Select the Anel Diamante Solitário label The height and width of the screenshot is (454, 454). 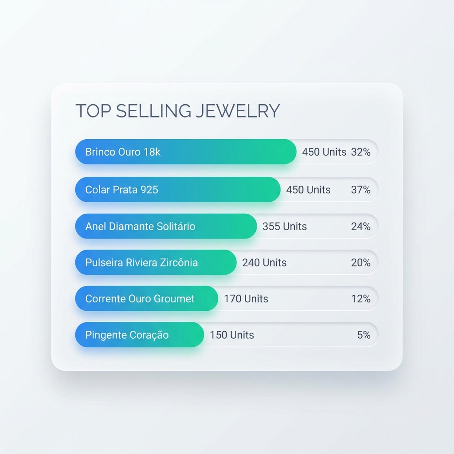140,226
